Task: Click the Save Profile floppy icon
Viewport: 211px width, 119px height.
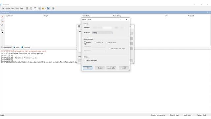Action: pos(48,8)
